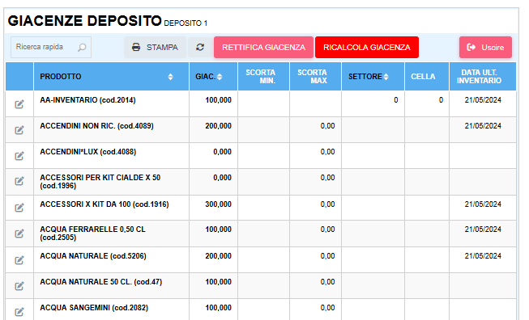Click inventory date of AA-INVENTARIO row
Image resolution: width=529 pixels, height=320 pixels.
pos(483,100)
